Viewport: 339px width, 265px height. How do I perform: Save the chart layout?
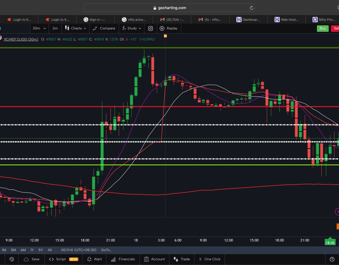pos(31,259)
